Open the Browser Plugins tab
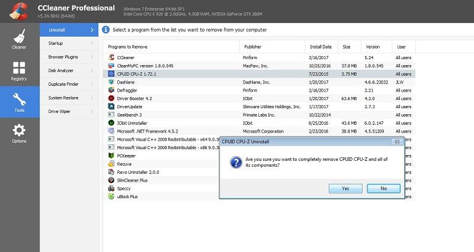Screen dimensions: 474x252 69,57
